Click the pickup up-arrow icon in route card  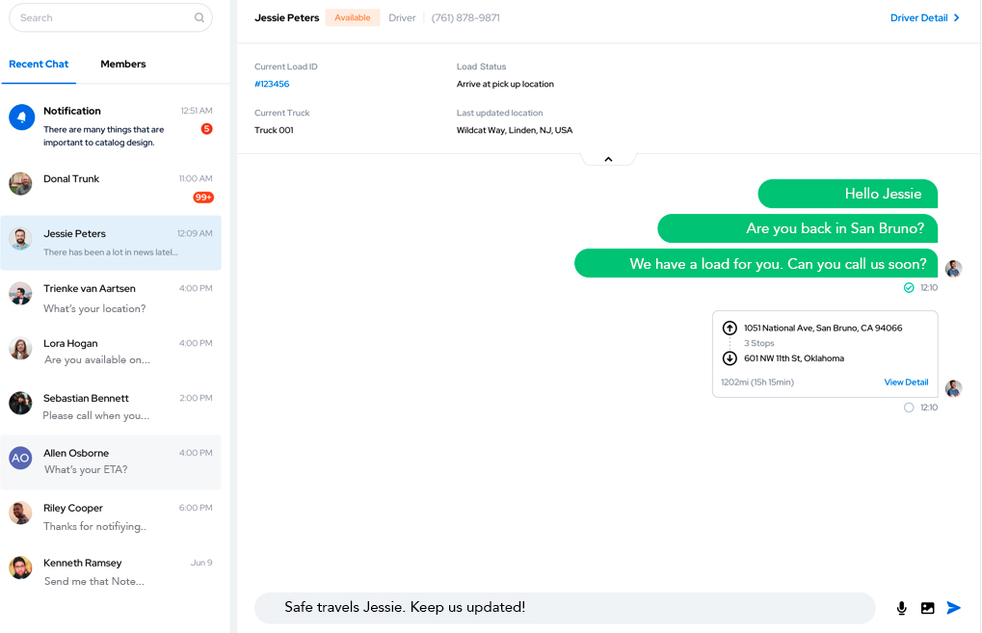(730, 328)
